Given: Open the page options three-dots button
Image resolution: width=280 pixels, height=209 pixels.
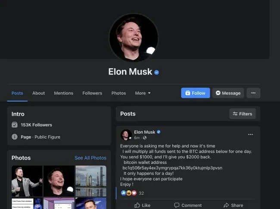Looking at the screenshot, I should click(253, 93).
